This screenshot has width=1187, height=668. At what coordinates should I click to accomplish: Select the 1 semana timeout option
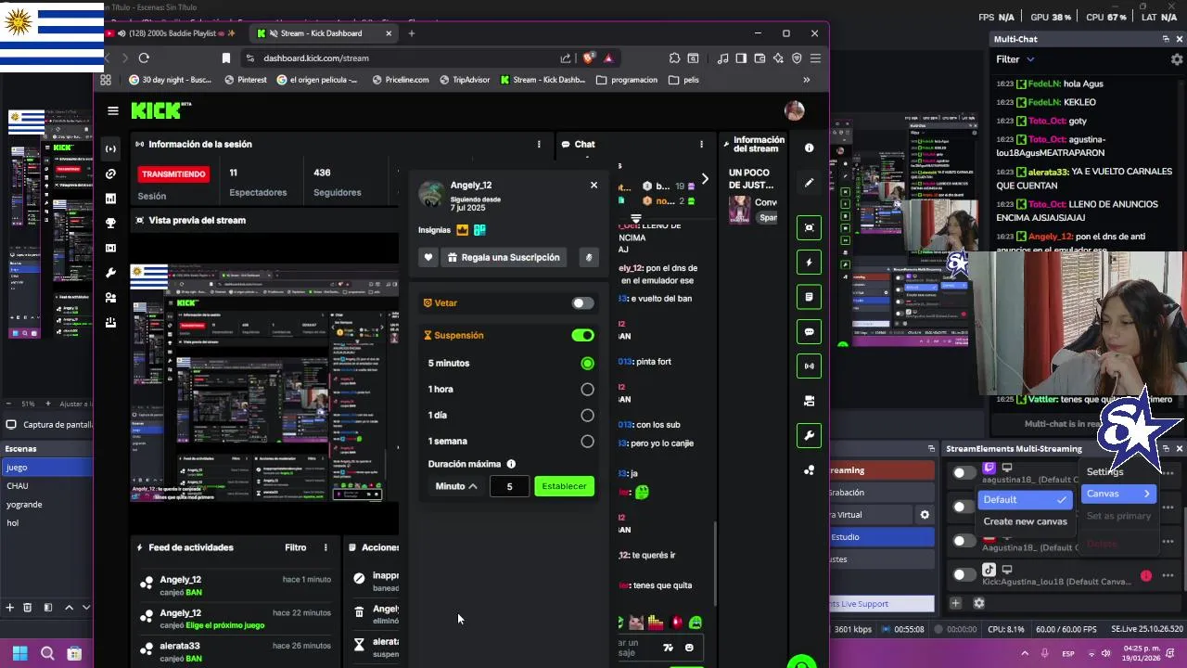(x=587, y=442)
